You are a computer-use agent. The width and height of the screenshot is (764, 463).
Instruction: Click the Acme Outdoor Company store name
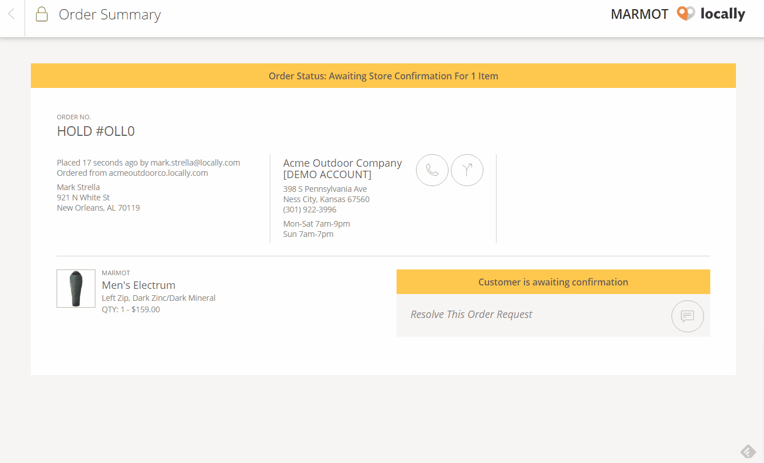click(342, 168)
